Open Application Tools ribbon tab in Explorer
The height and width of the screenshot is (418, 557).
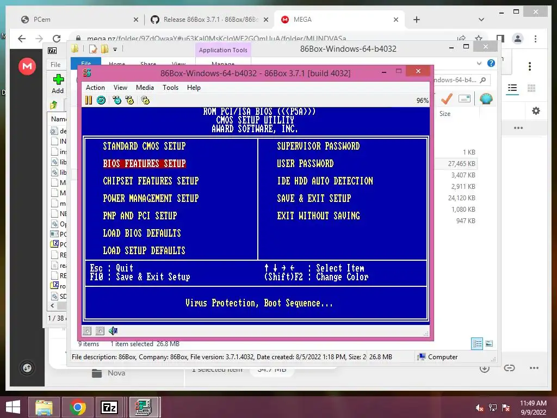(x=223, y=50)
